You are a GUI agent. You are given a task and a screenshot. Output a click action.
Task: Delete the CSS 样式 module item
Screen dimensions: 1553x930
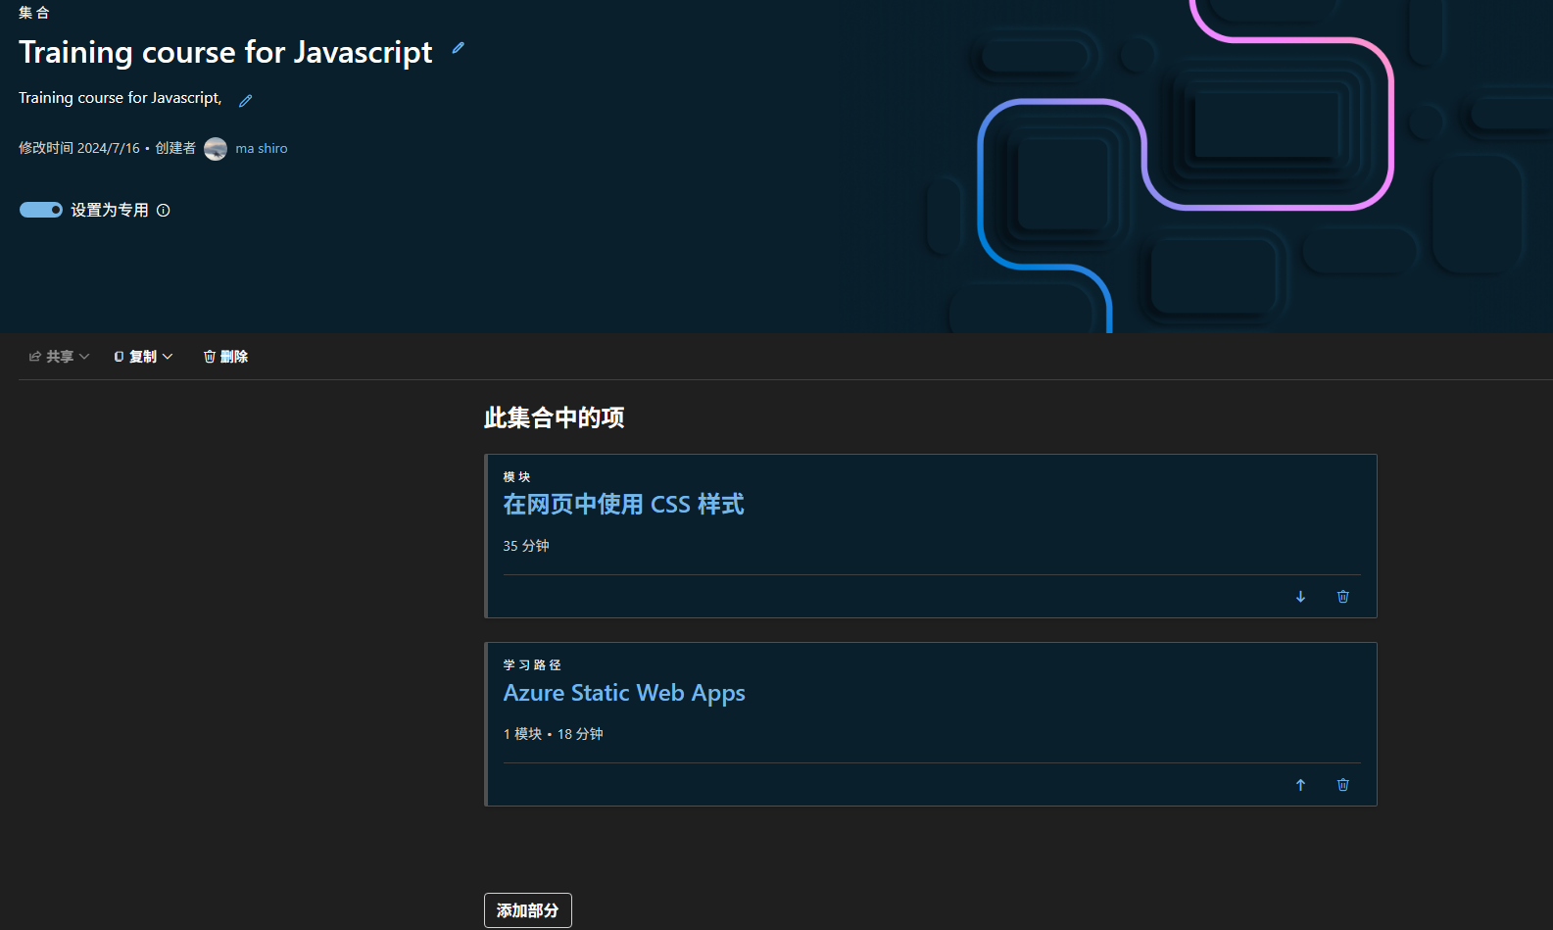(x=1343, y=597)
